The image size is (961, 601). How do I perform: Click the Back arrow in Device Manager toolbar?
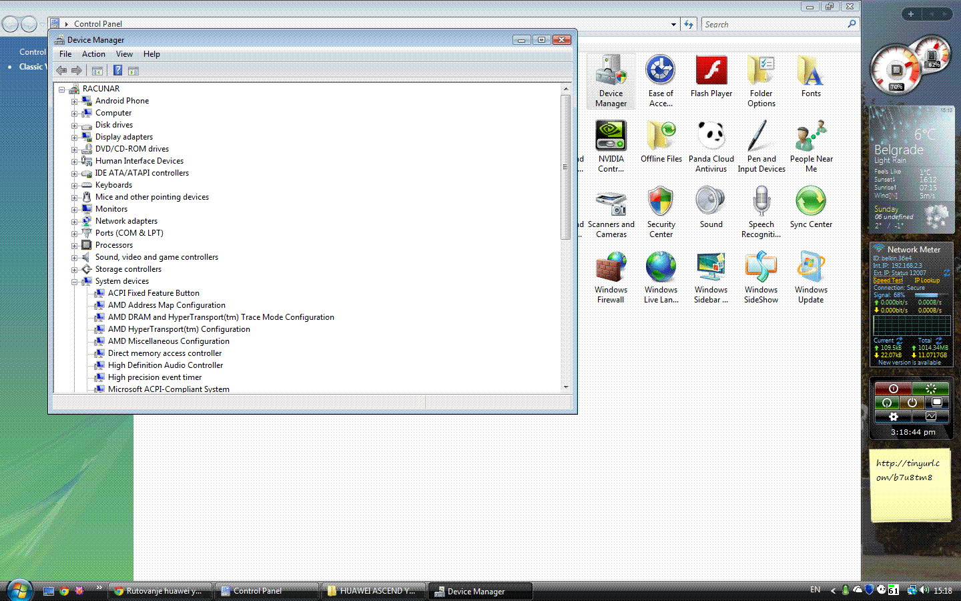pyautogui.click(x=61, y=70)
